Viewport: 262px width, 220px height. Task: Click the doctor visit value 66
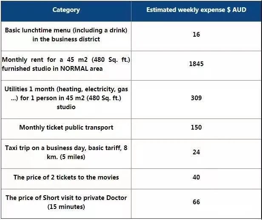[x=196, y=202]
